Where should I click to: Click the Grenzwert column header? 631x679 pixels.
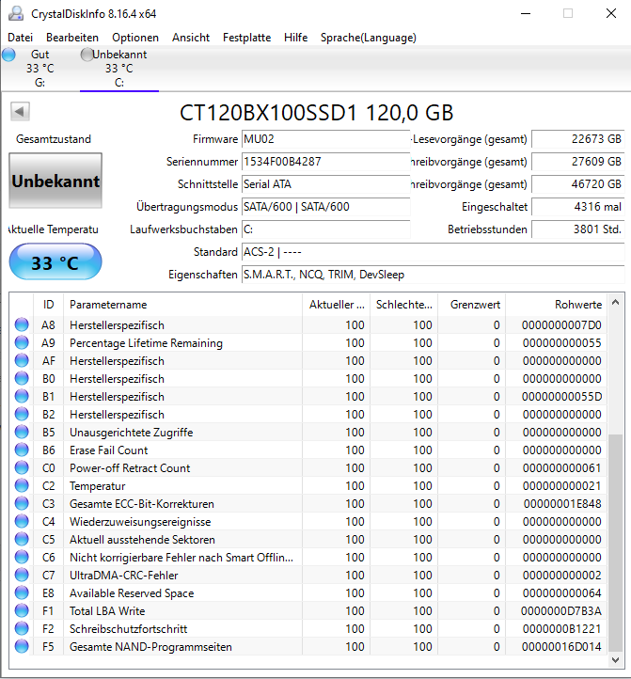[472, 305]
